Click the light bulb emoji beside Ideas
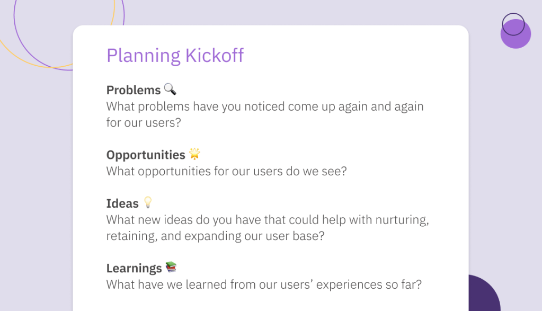This screenshot has width=542, height=311. point(148,202)
